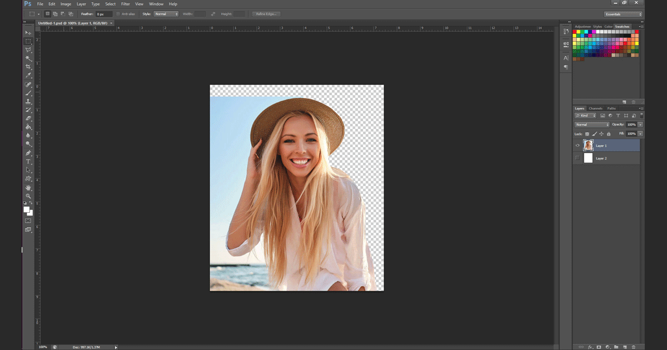Viewport: 667px width, 350px height.
Task: Open the layer blend mode Normal dropdown
Action: [593, 124]
